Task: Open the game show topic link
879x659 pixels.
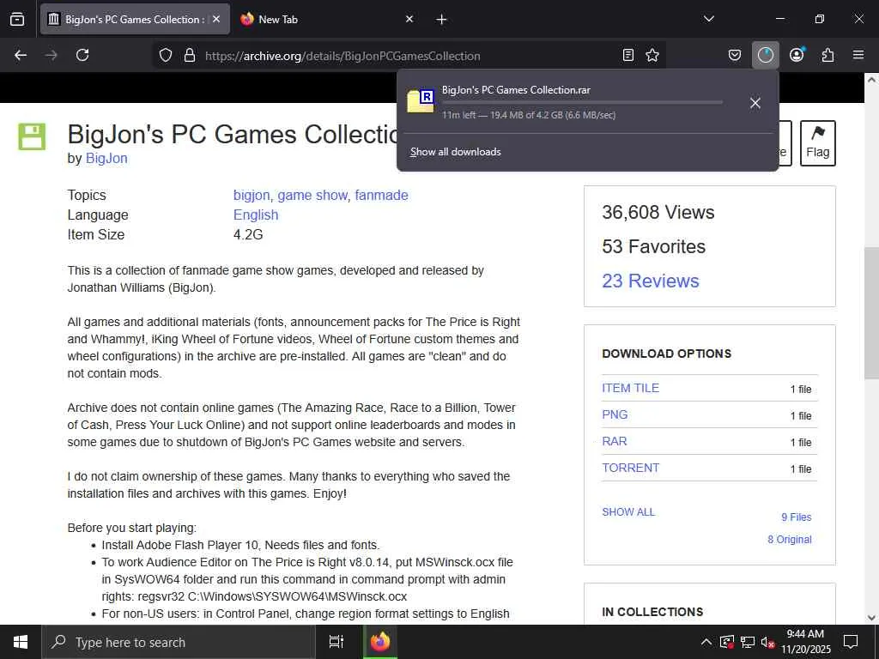Action: [x=312, y=196]
